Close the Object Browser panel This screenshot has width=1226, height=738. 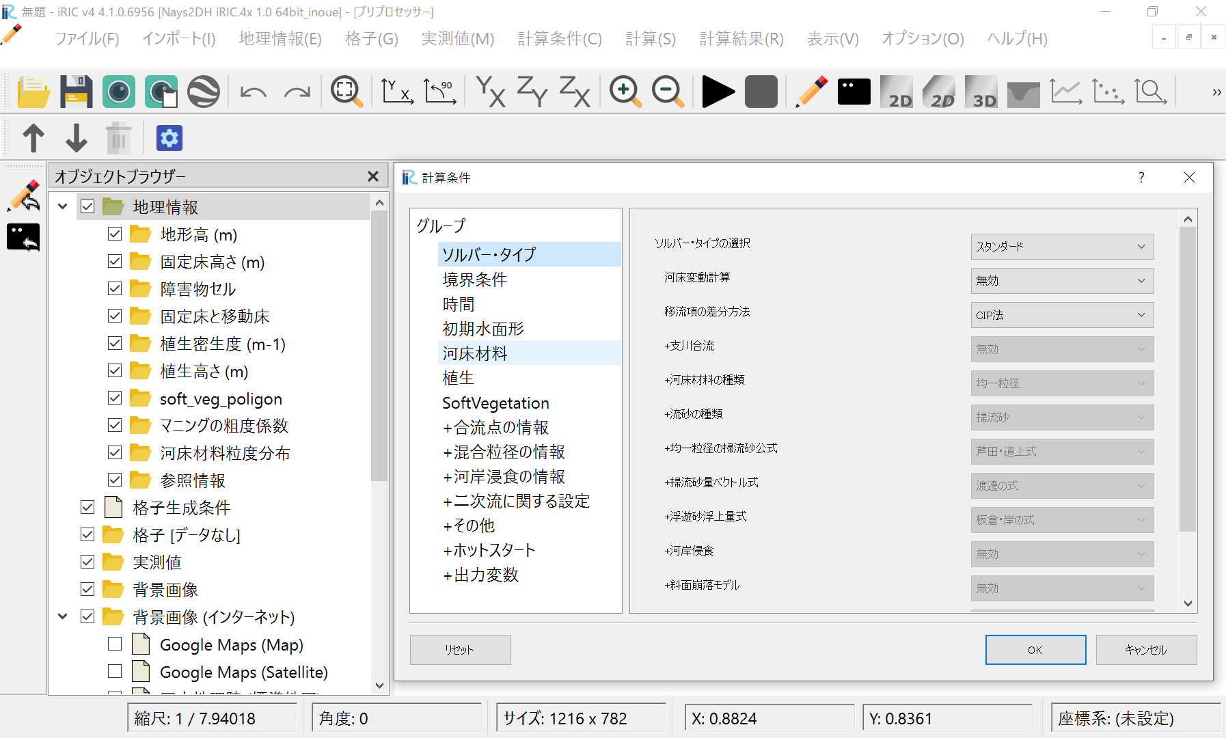(x=373, y=176)
